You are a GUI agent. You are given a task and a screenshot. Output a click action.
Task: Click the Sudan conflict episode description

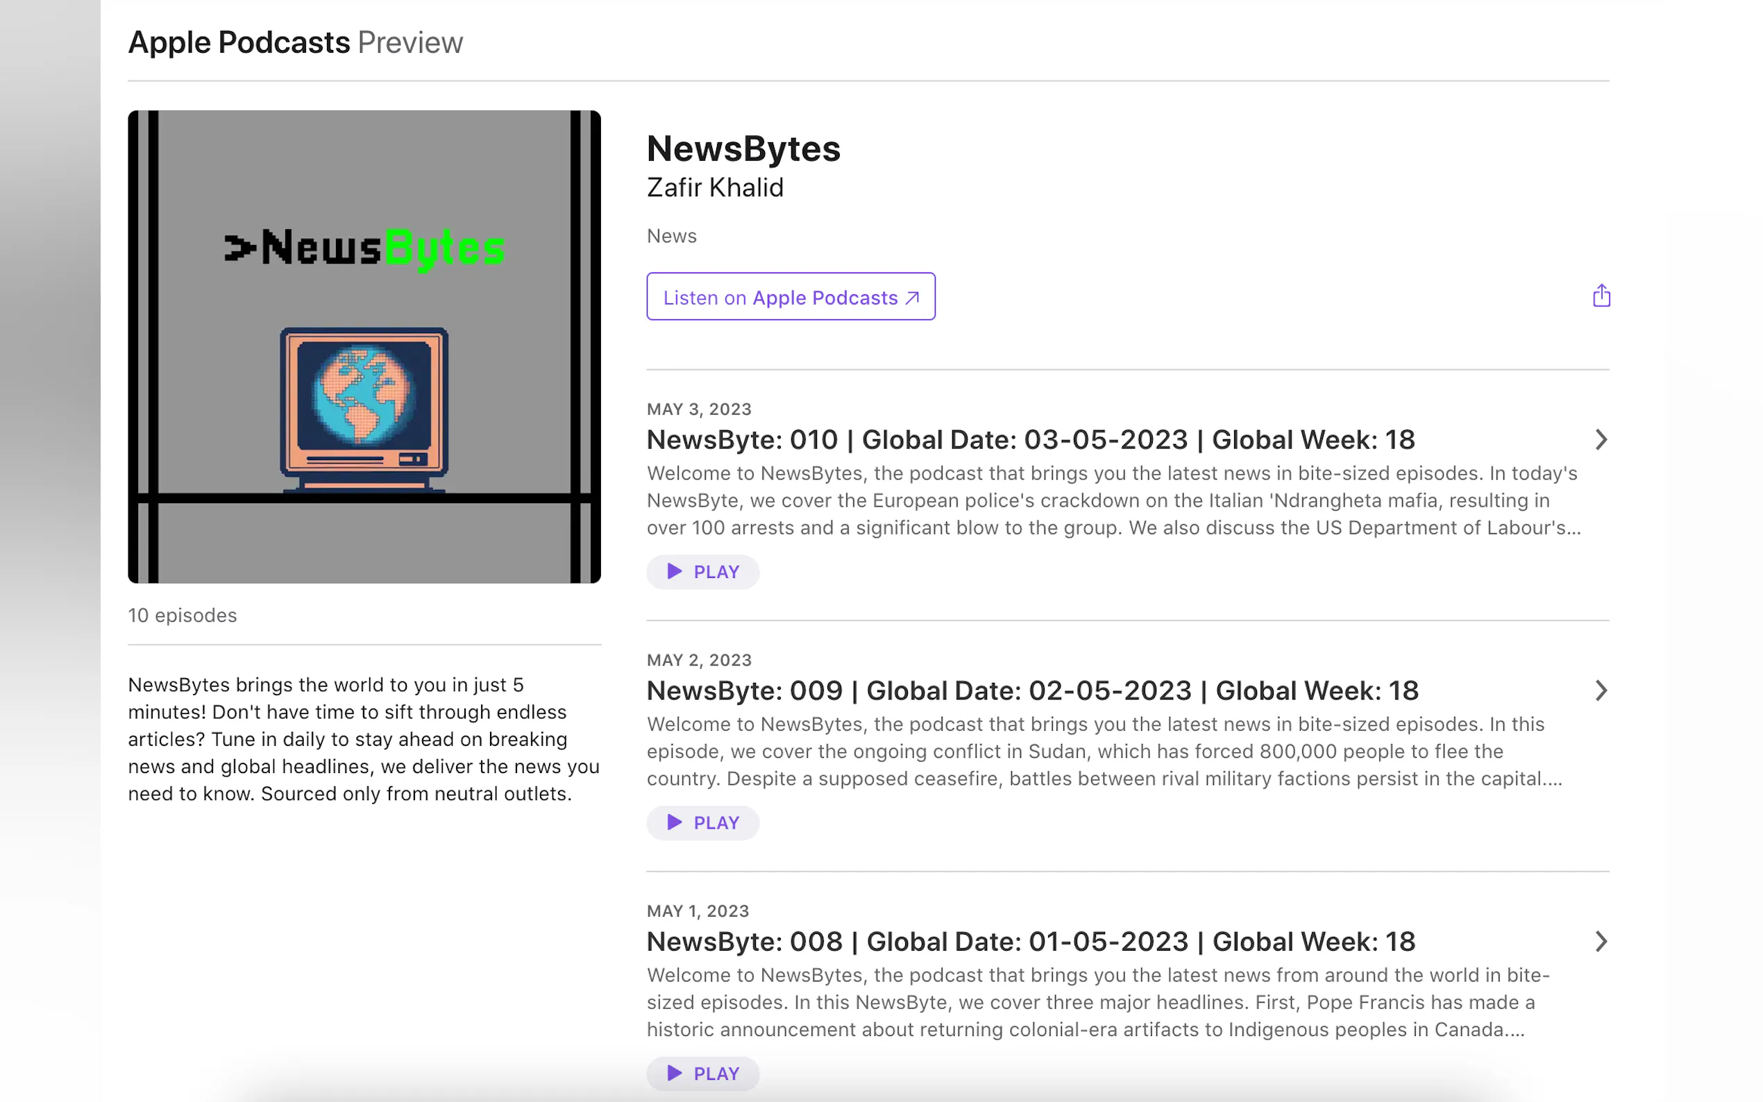[x=1104, y=751]
